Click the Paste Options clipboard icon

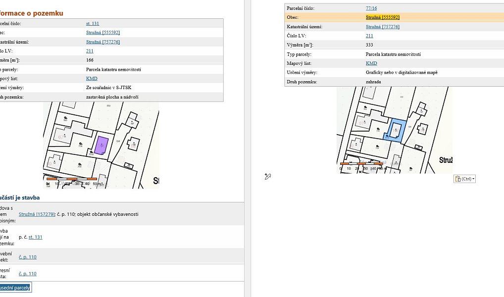tap(458, 179)
